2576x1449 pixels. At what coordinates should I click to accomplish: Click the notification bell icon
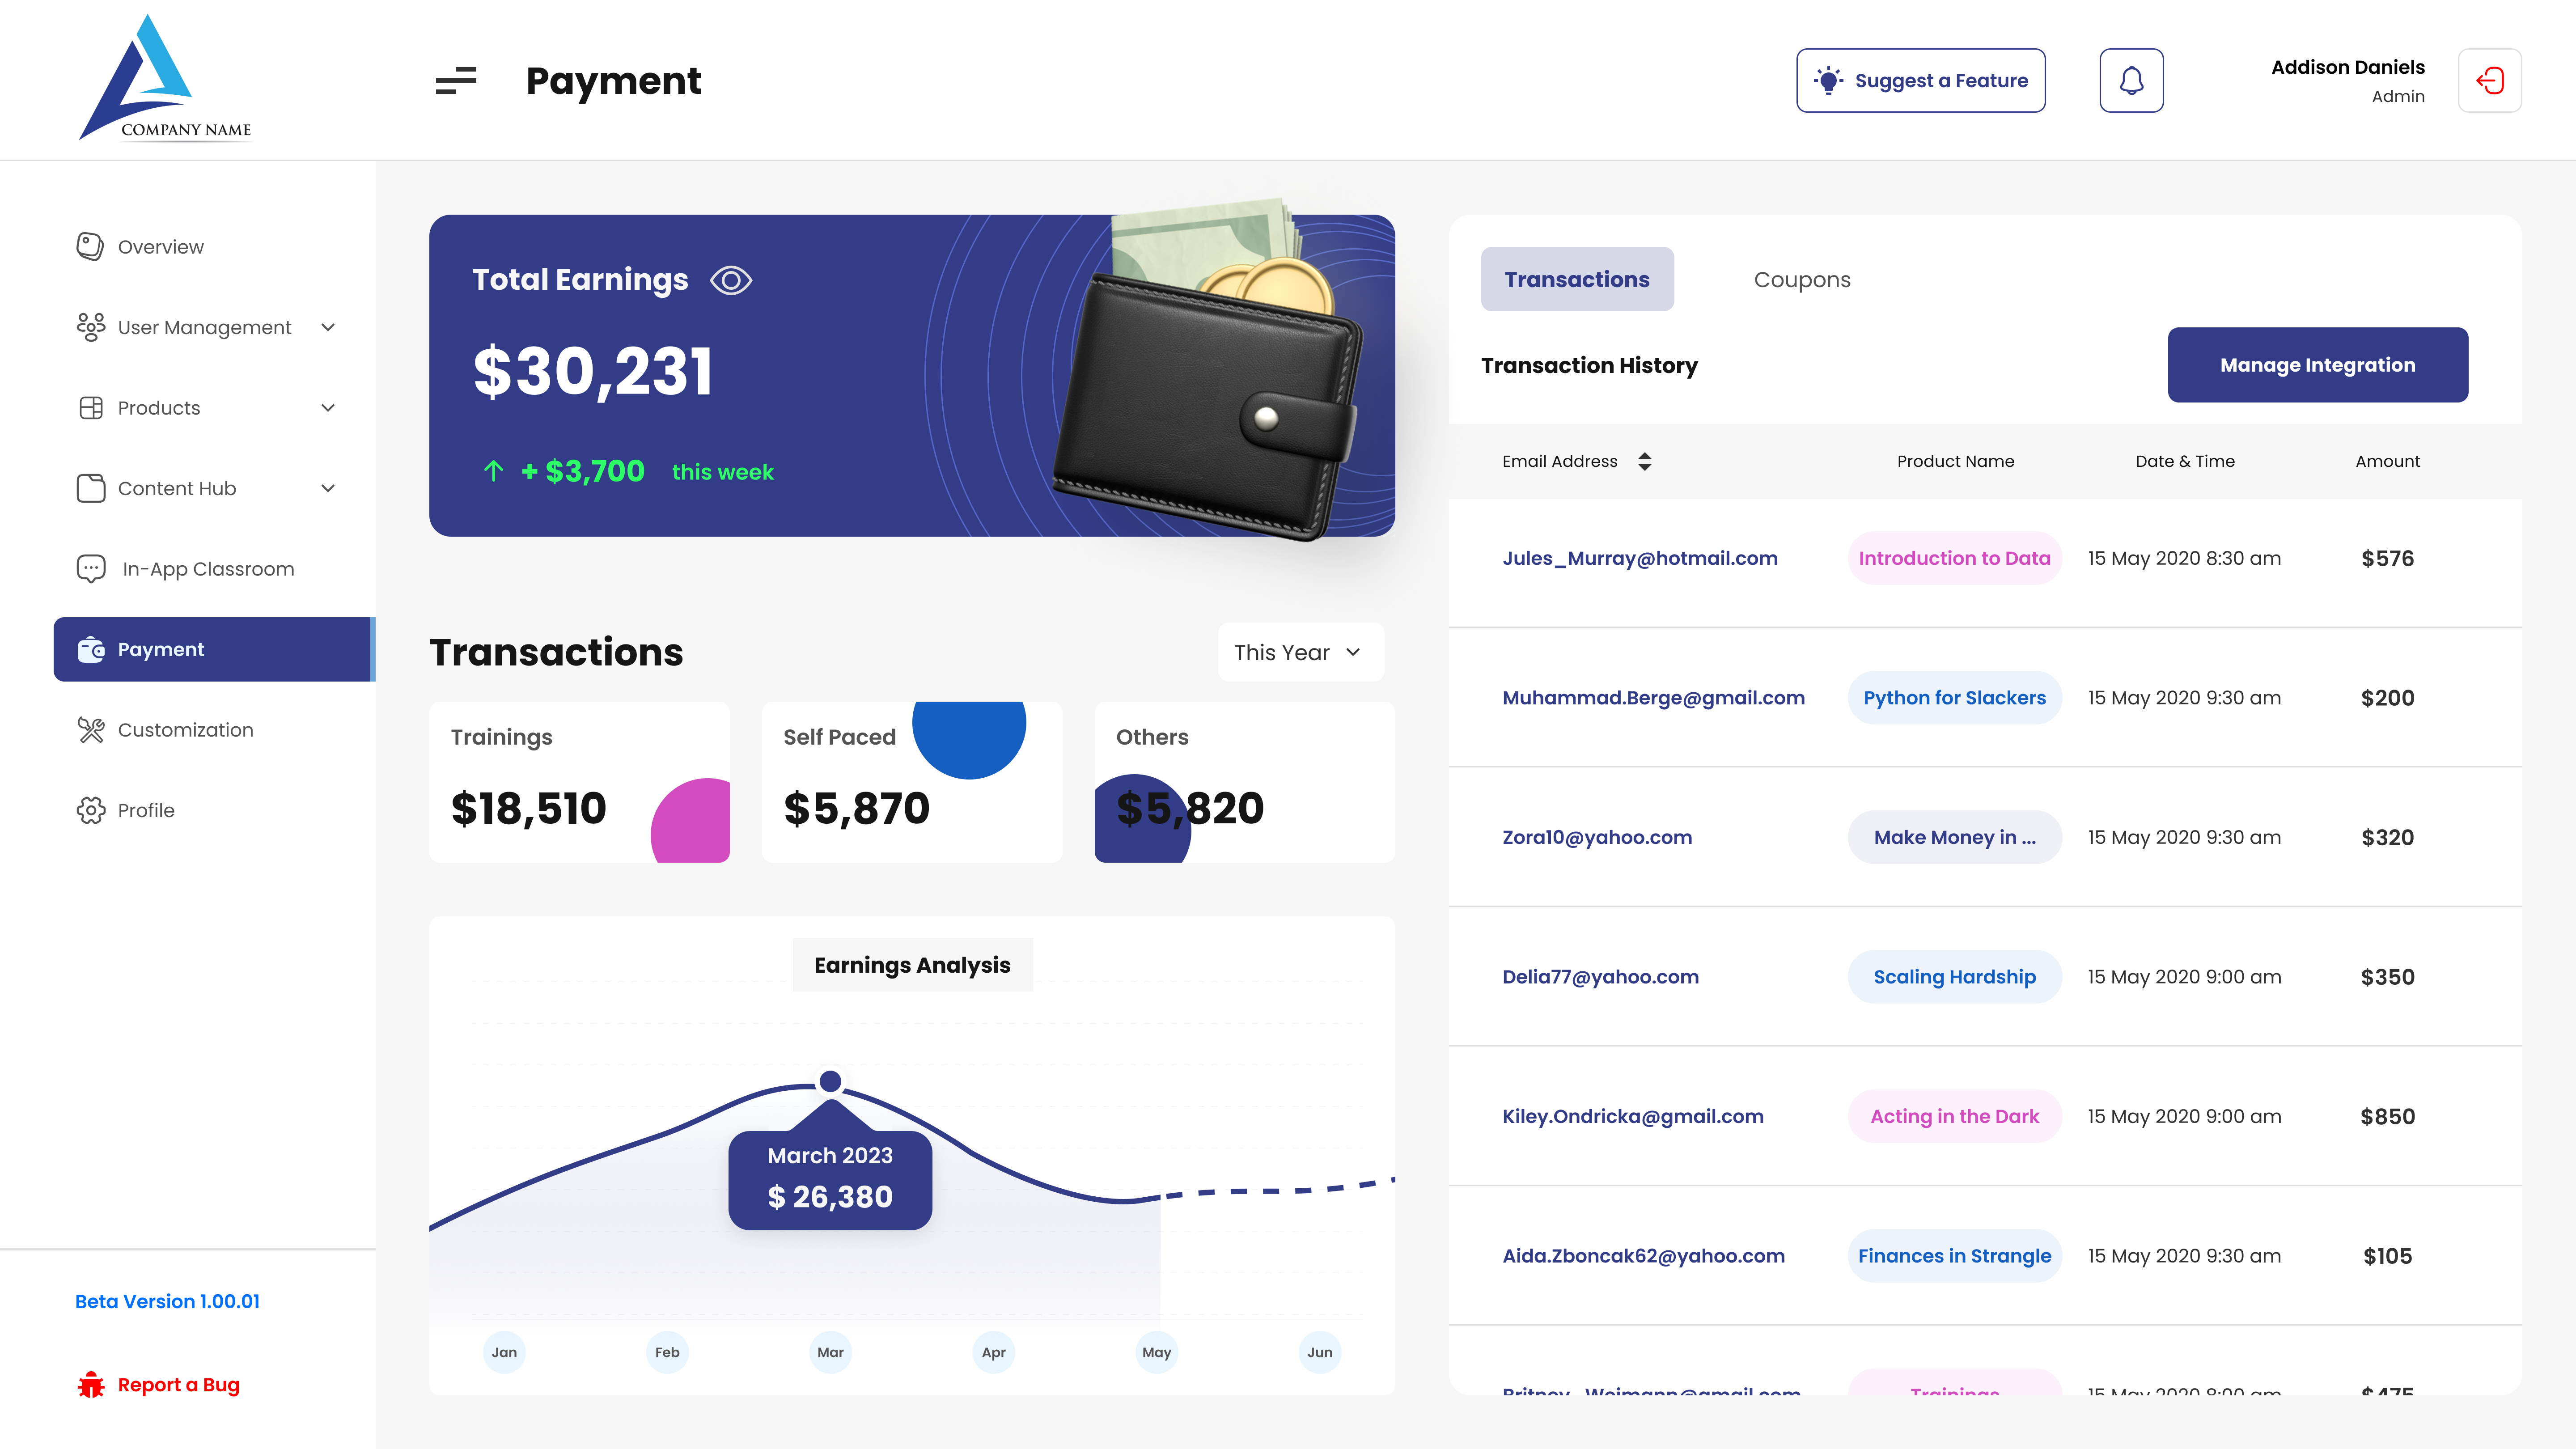click(x=2131, y=80)
